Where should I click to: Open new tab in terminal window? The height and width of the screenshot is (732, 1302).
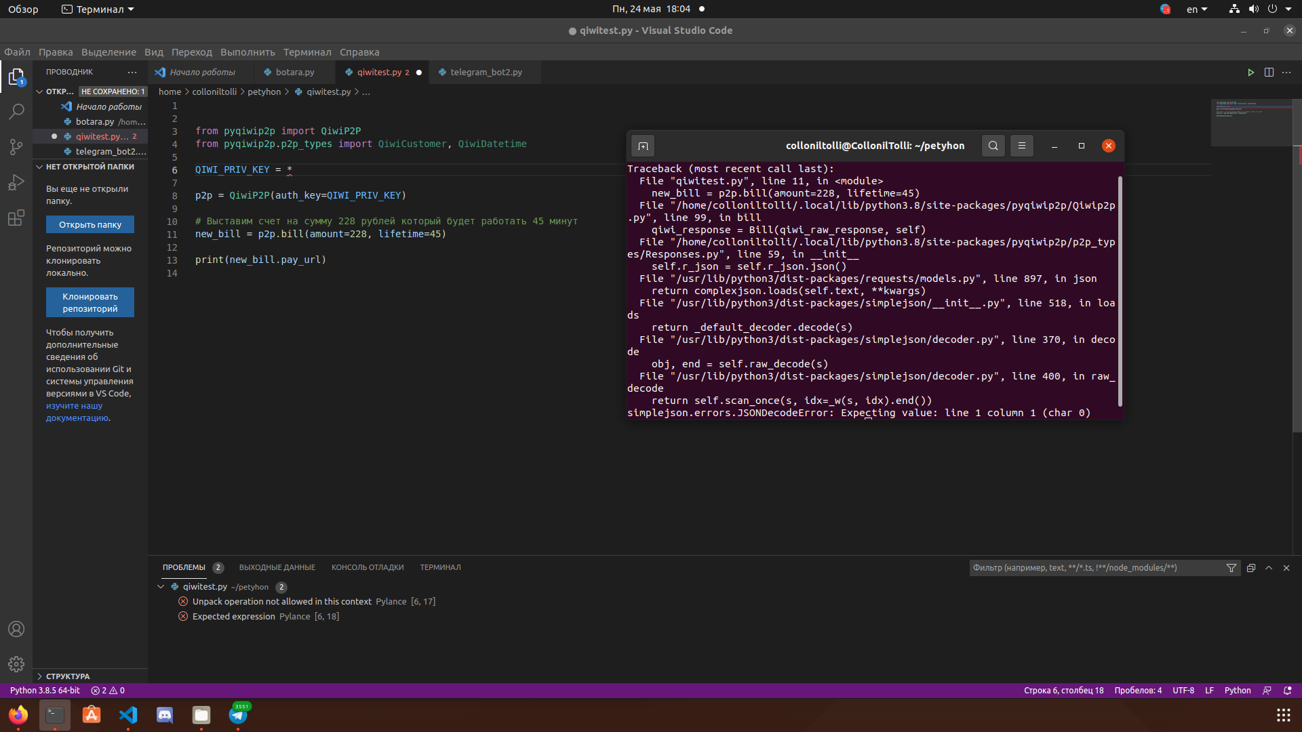643,146
